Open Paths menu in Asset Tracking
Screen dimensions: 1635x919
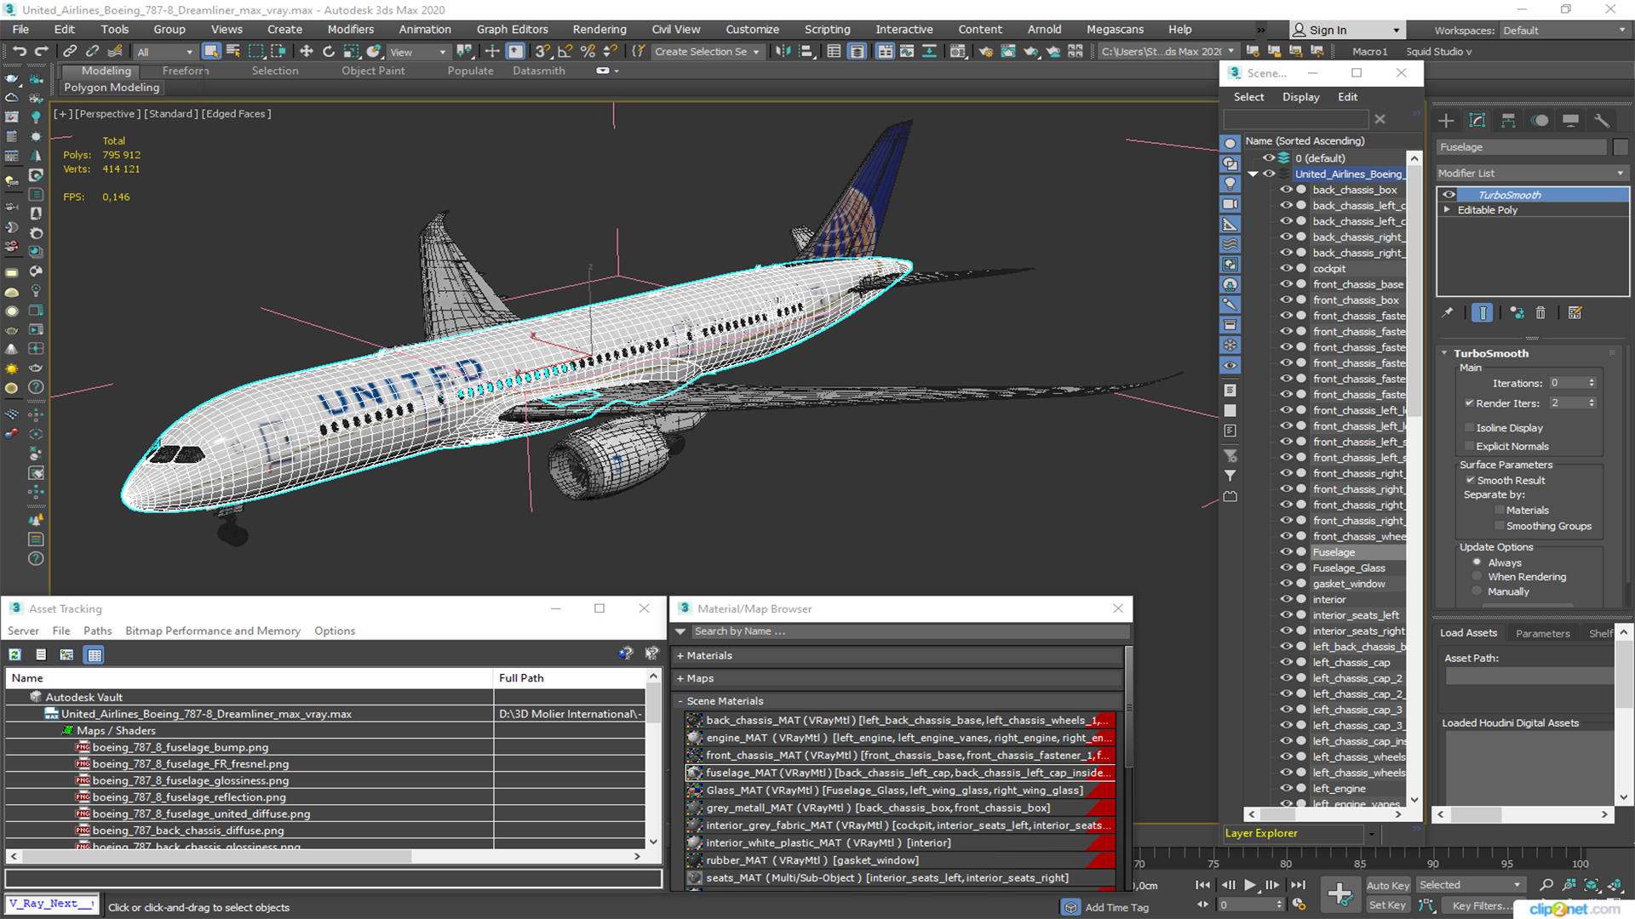[97, 631]
